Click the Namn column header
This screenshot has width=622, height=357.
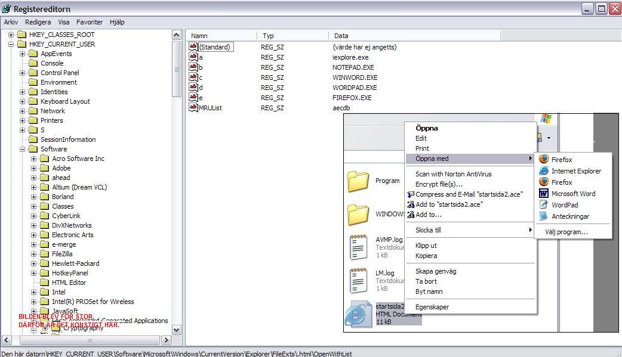[221, 36]
